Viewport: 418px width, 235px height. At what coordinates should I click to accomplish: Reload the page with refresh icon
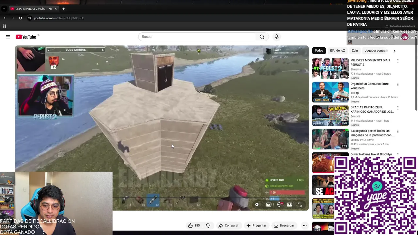20,18
